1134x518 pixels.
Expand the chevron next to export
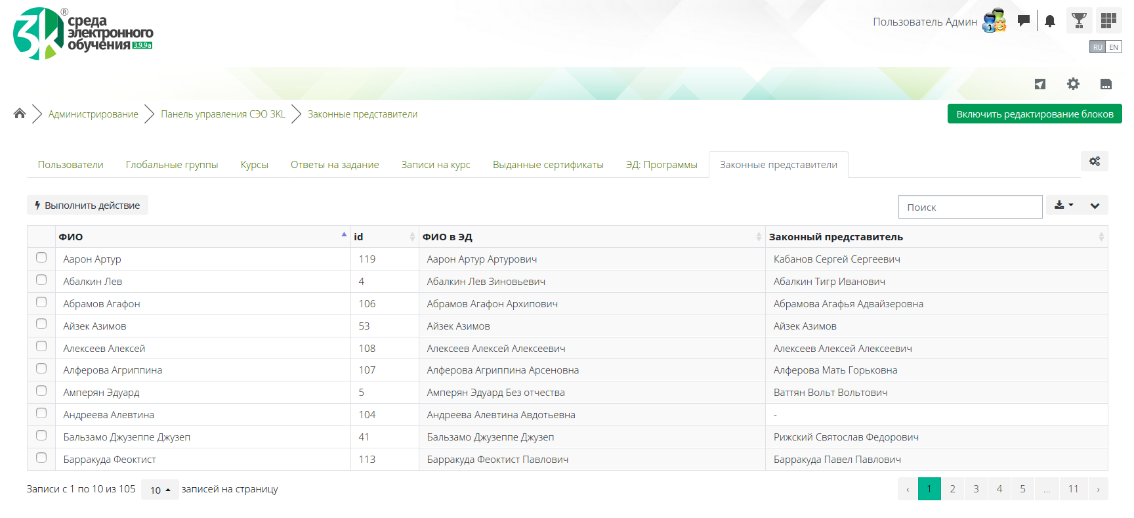1095,205
